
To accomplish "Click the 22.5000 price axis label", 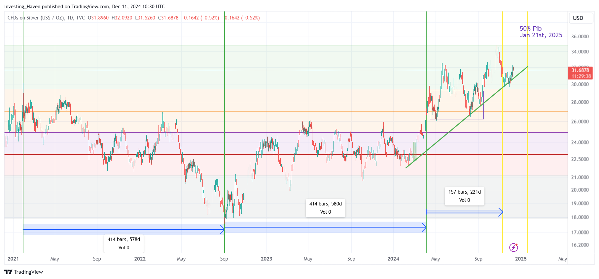I will tap(580, 159).
